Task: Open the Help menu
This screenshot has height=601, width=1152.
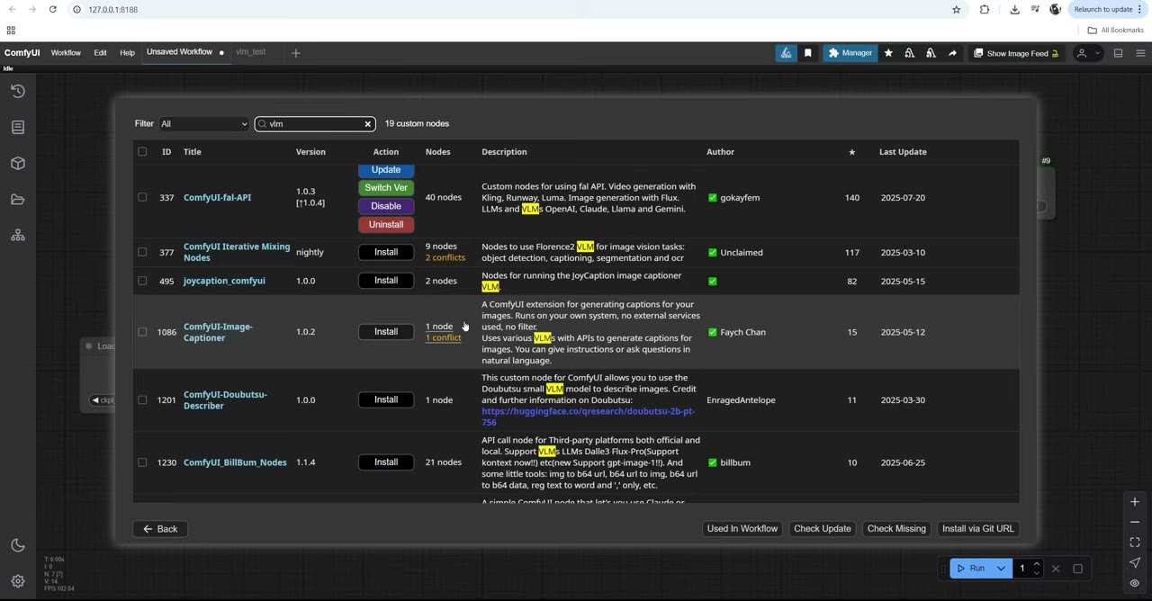Action: pyautogui.click(x=127, y=53)
